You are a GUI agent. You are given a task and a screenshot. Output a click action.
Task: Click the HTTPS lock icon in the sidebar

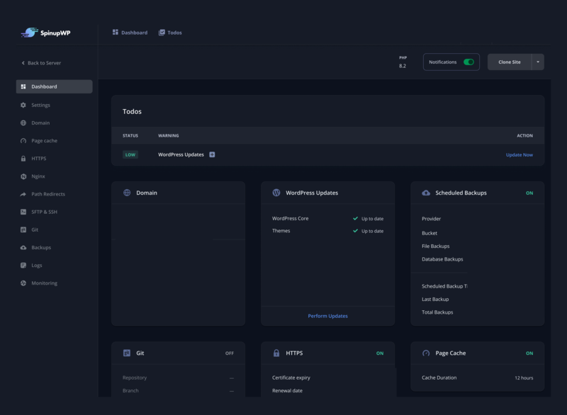click(x=23, y=159)
